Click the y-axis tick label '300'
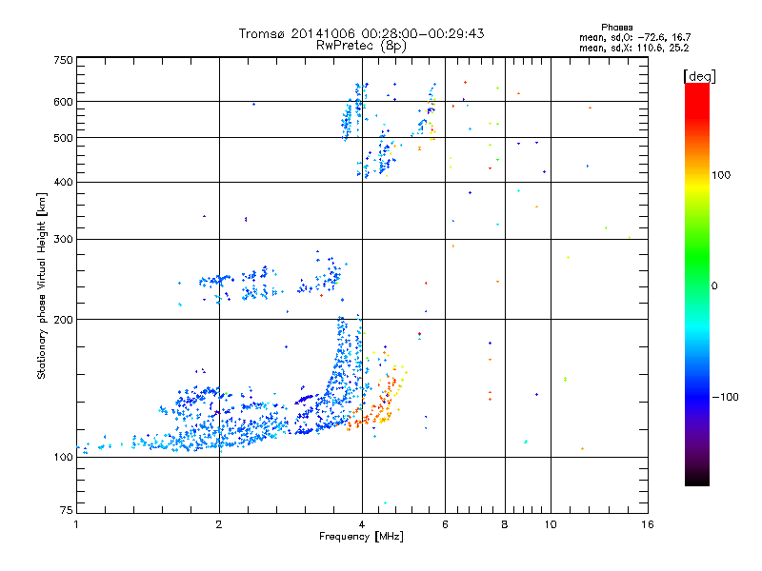 point(64,240)
